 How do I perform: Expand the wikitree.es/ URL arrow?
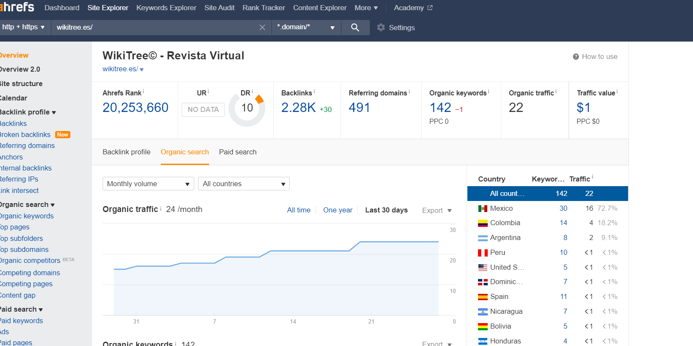142,70
